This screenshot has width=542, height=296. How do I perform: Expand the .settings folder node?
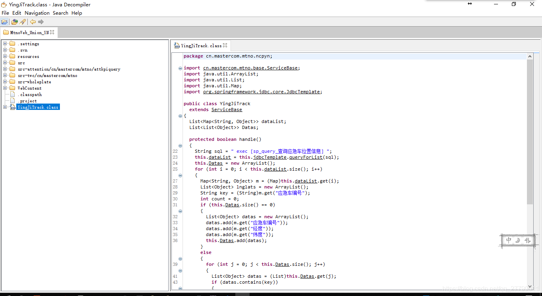coord(5,44)
